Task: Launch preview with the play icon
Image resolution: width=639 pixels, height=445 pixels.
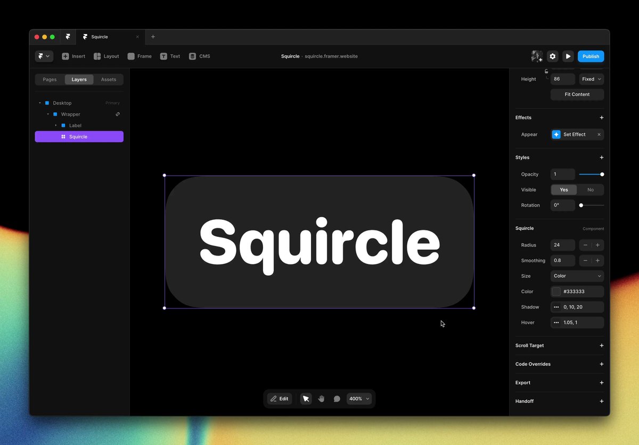Action: coord(568,56)
